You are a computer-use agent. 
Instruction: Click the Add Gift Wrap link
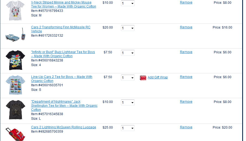(x=158, y=77)
